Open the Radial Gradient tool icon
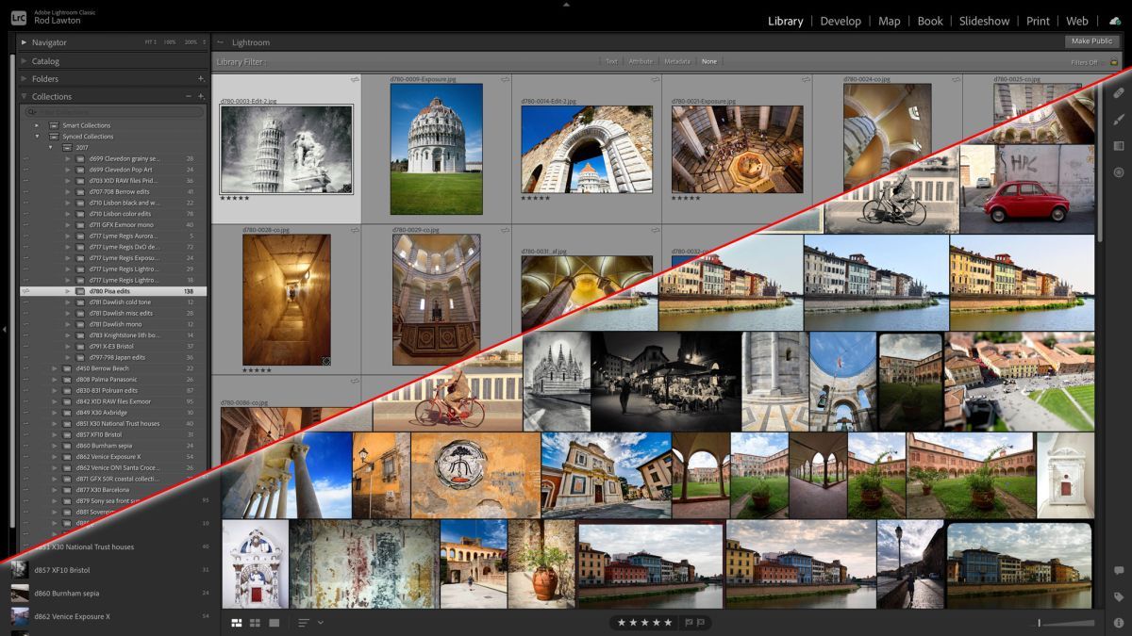 pyautogui.click(x=1119, y=172)
